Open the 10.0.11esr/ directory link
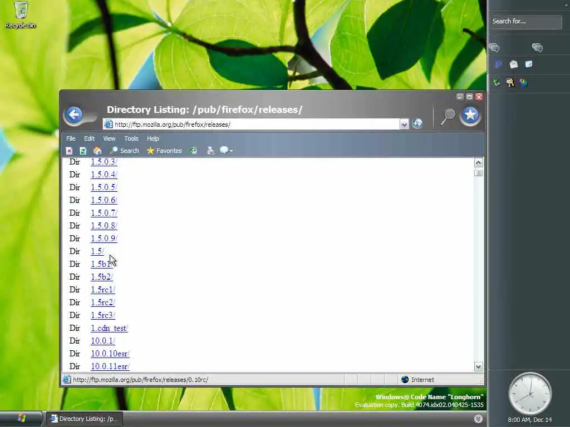This screenshot has width=570, height=427. (x=110, y=366)
